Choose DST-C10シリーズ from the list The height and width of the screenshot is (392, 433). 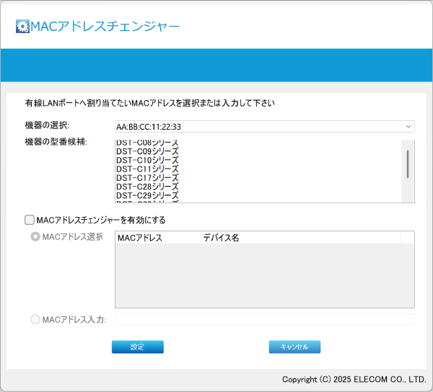[147, 160]
